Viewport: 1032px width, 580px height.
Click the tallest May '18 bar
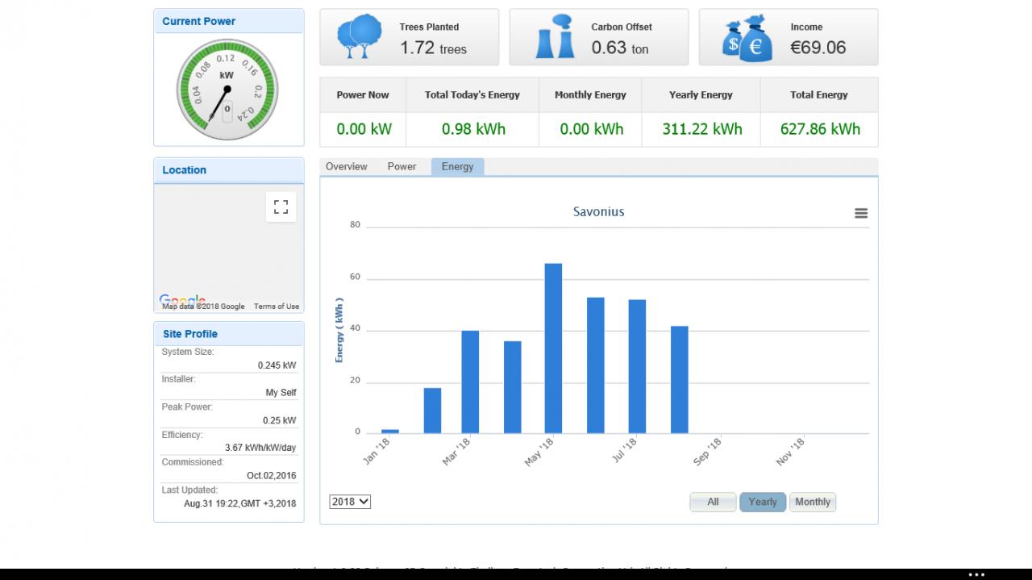[553, 348]
